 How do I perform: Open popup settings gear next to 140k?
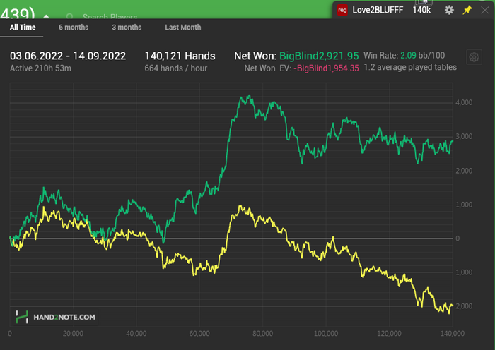point(449,10)
